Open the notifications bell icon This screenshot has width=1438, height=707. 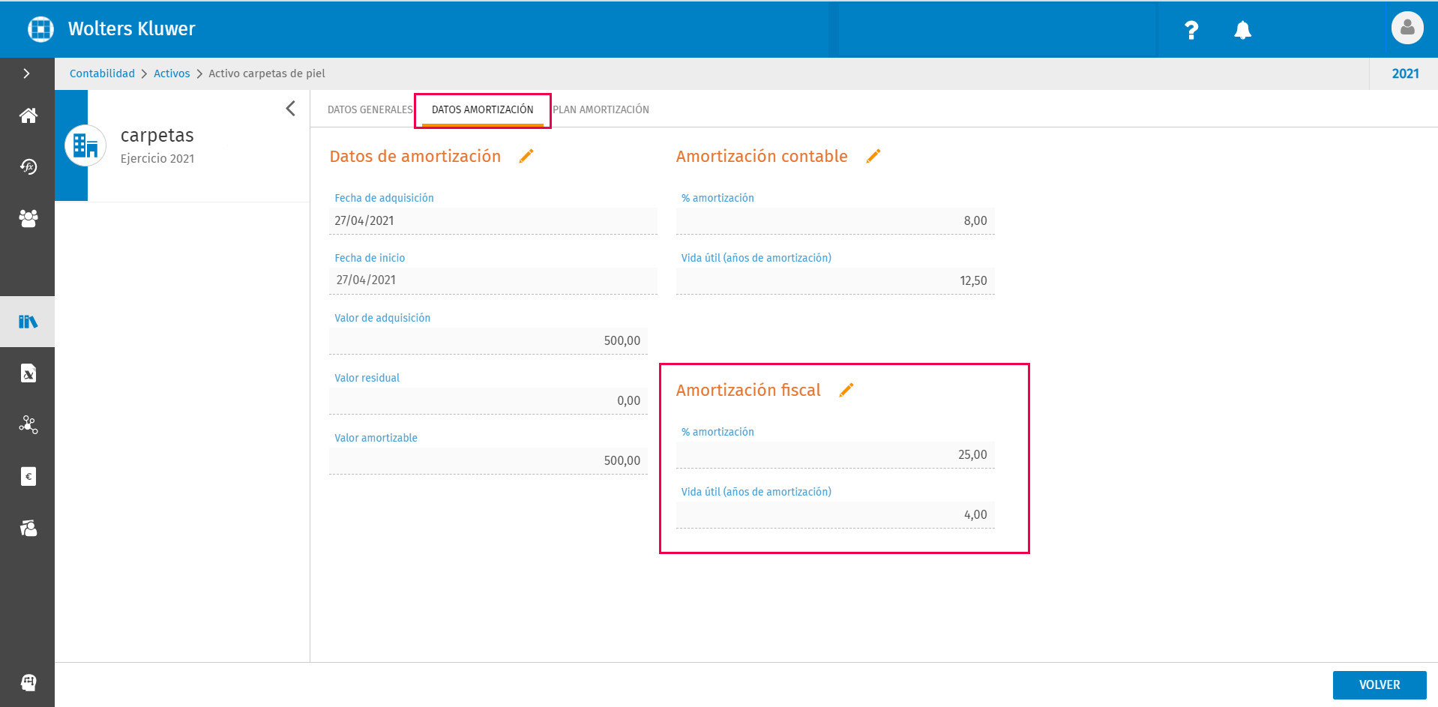(x=1242, y=30)
